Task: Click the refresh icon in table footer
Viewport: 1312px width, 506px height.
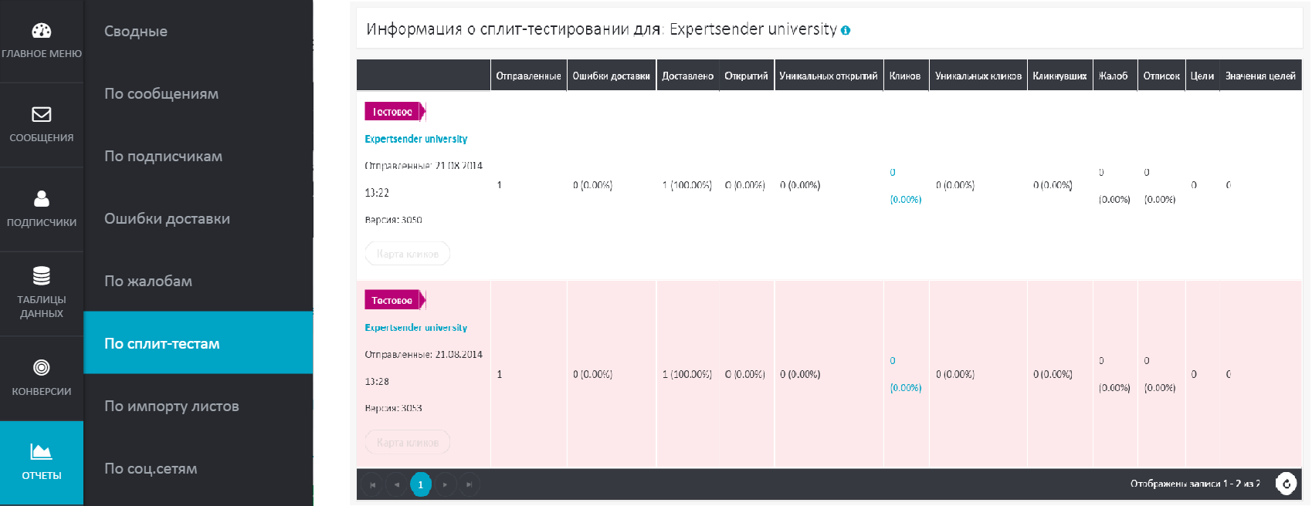Action: tap(1286, 484)
